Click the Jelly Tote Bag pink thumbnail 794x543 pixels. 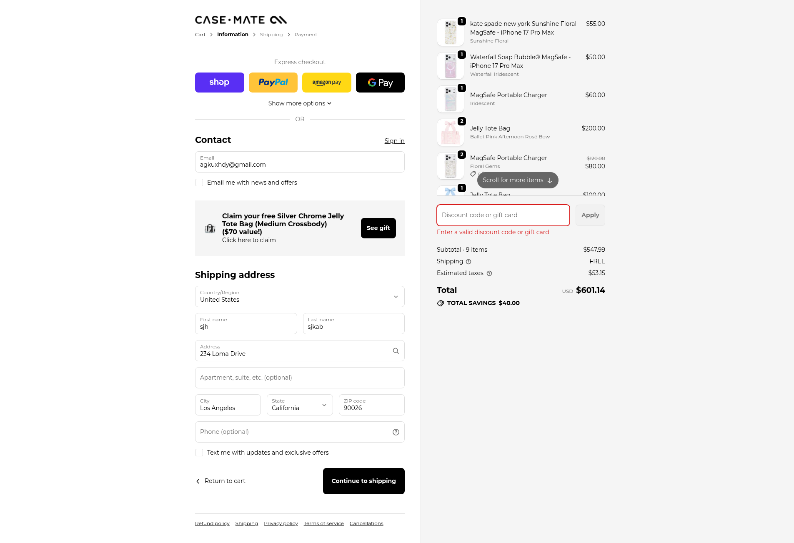pos(450,133)
